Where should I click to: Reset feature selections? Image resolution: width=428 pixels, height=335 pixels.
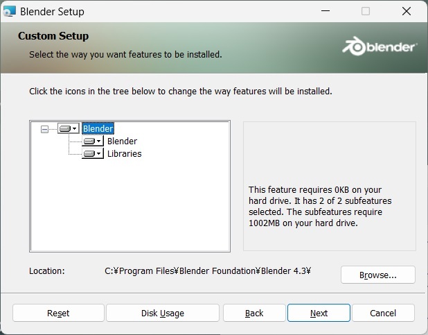(x=58, y=313)
